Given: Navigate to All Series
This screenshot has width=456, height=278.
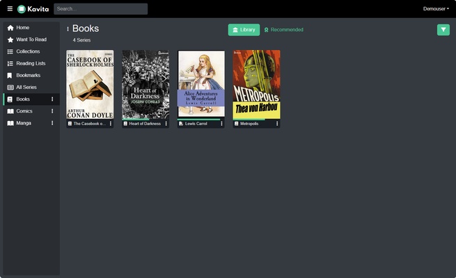Looking at the screenshot, I should tap(26, 87).
